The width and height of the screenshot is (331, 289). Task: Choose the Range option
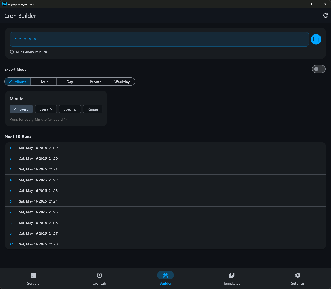(93, 109)
